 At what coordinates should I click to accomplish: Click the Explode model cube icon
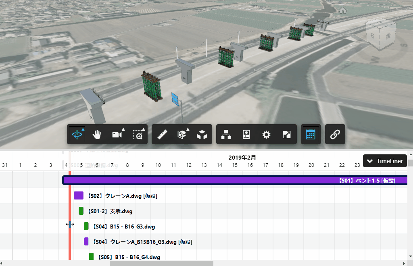[202, 135]
